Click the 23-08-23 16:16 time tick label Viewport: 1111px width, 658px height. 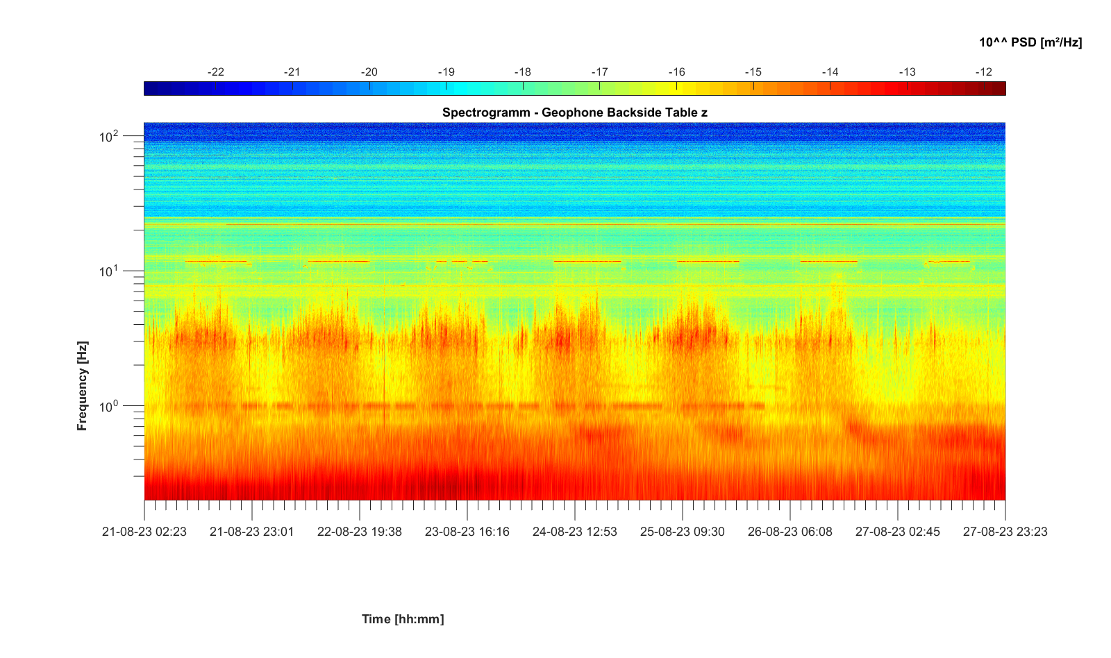pyautogui.click(x=467, y=532)
